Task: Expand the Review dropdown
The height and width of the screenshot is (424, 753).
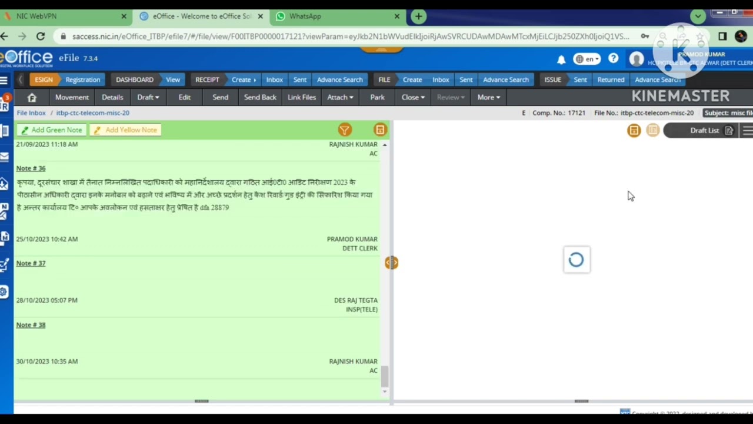Action: point(451,97)
